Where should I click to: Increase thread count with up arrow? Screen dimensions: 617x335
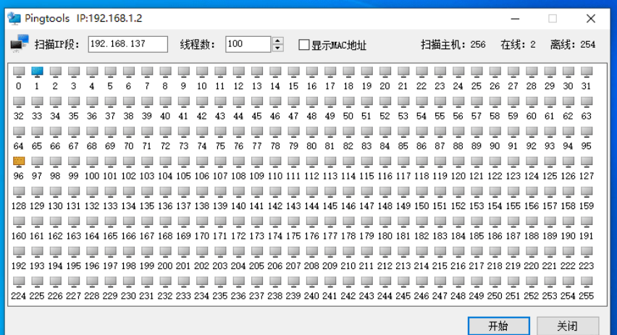click(x=277, y=41)
